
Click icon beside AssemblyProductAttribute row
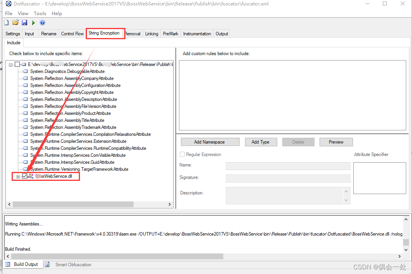pyautogui.click(x=25, y=113)
